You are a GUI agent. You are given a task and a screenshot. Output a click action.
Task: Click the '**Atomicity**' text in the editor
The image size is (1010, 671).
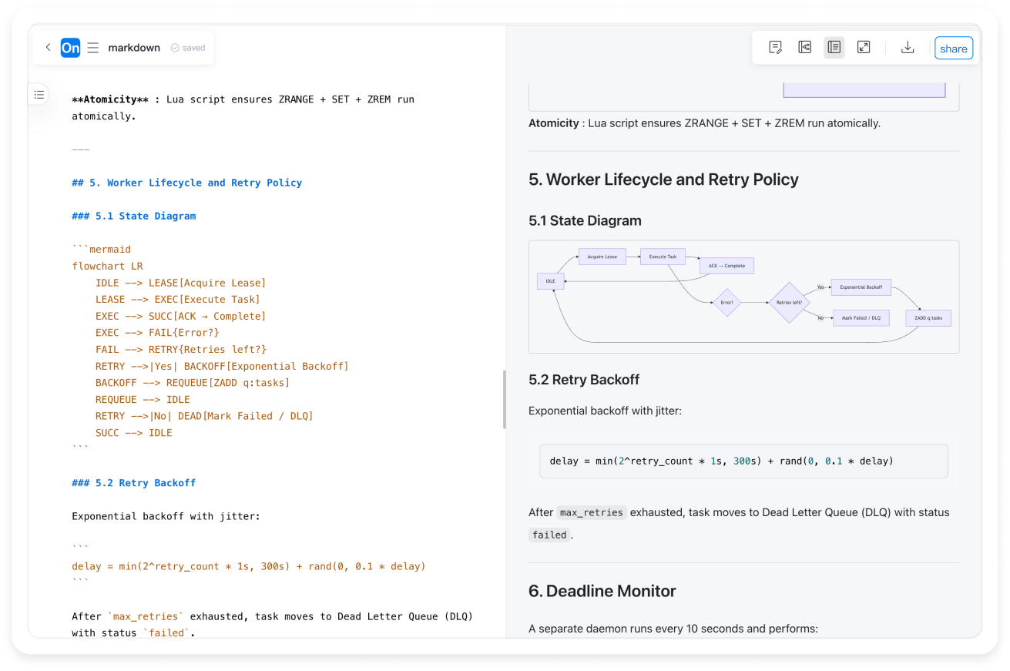(x=110, y=99)
